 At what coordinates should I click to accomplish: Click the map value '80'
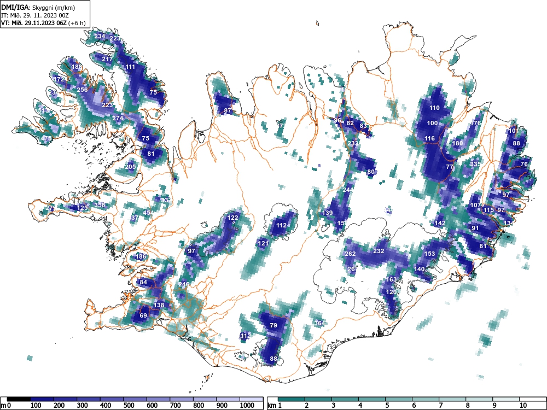[x=371, y=172]
